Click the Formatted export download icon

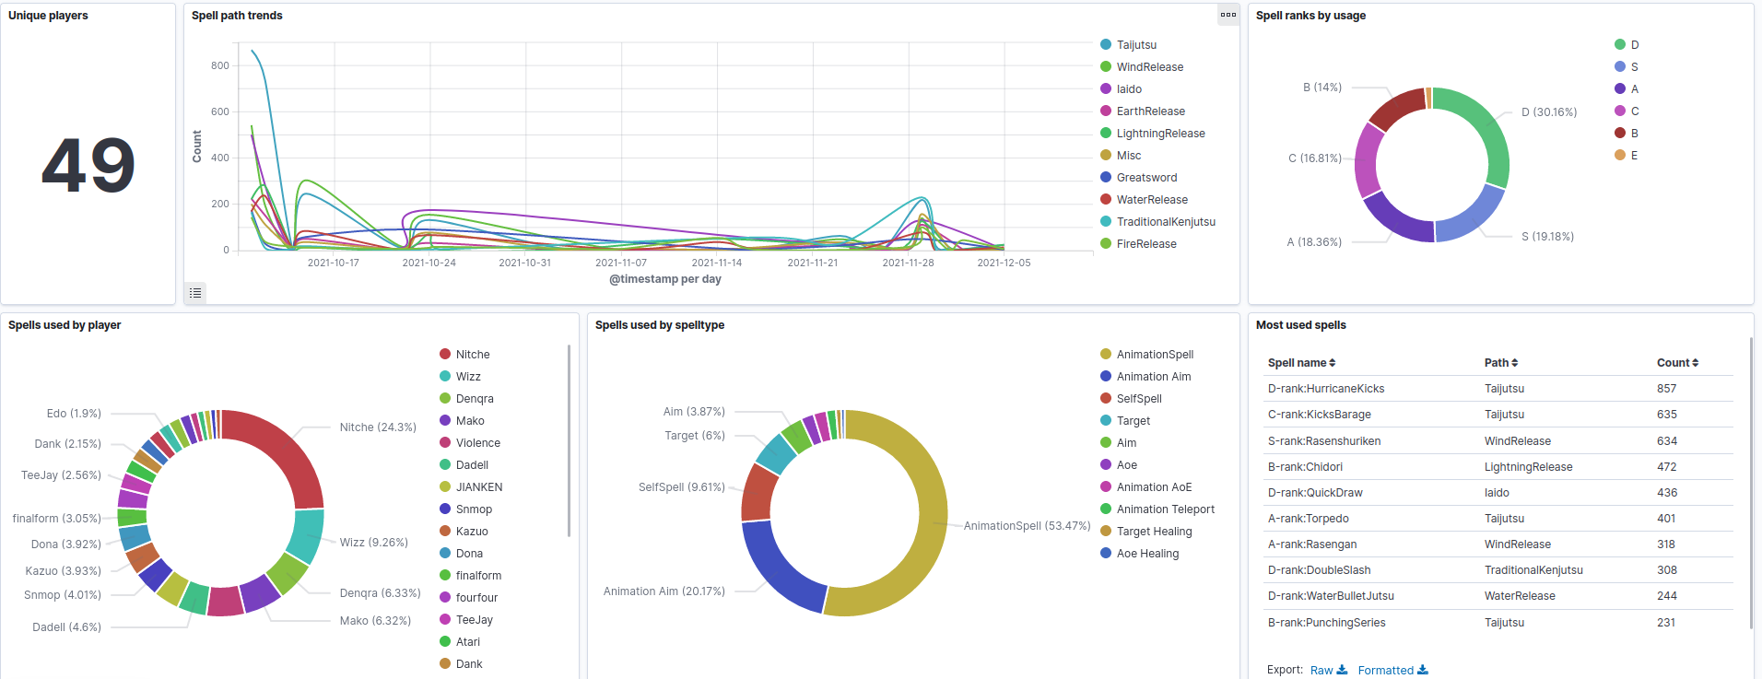coord(1423,670)
